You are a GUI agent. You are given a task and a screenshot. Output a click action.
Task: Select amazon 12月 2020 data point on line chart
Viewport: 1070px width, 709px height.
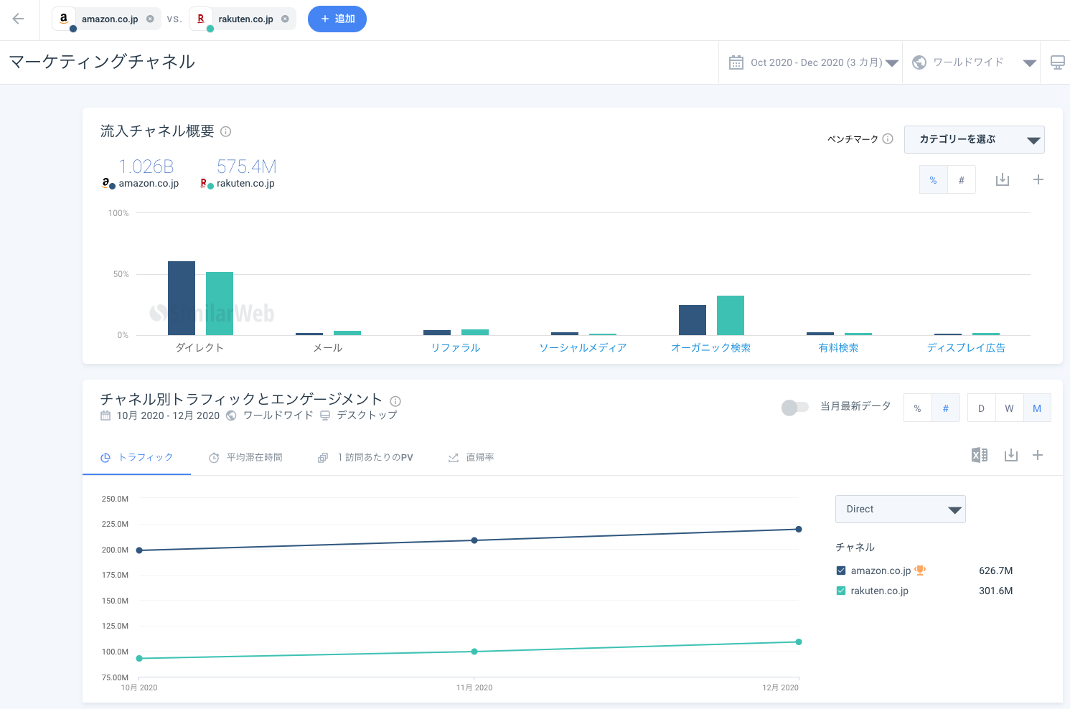[799, 530]
